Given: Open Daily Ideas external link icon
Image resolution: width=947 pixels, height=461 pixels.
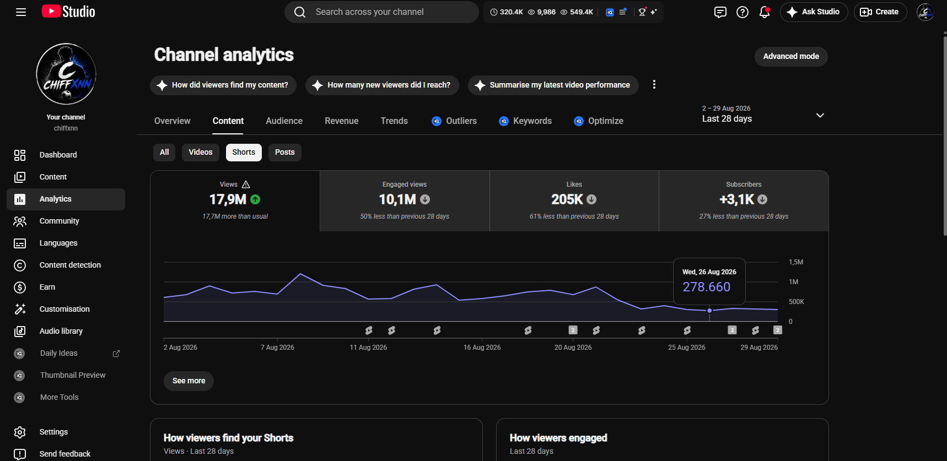Looking at the screenshot, I should [116, 354].
